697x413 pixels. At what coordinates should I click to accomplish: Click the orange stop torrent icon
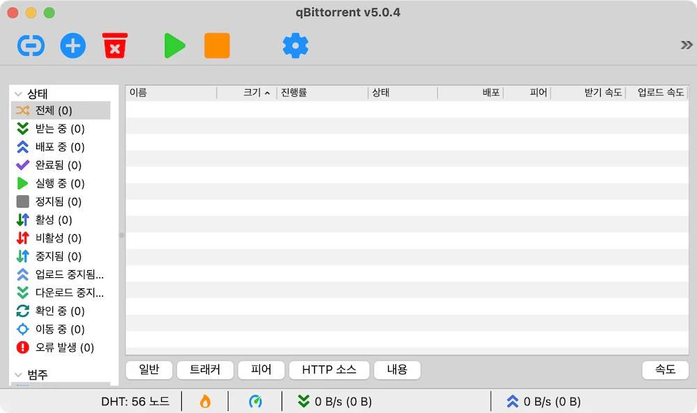click(x=217, y=45)
